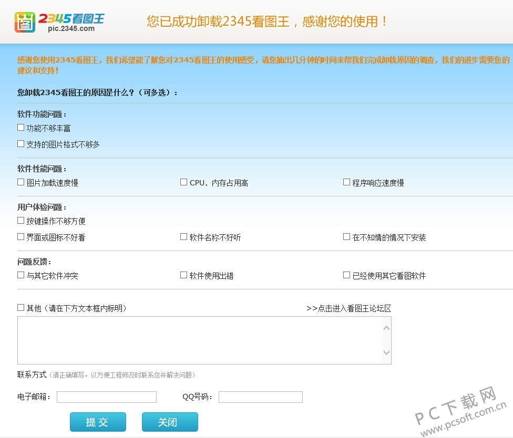Check the 功能不够丰富 checkbox
513x438 pixels.
(20, 128)
